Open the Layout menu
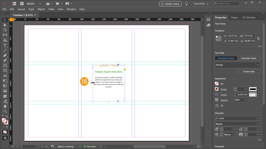Screen dimensions: 266x149 coord(21,9)
